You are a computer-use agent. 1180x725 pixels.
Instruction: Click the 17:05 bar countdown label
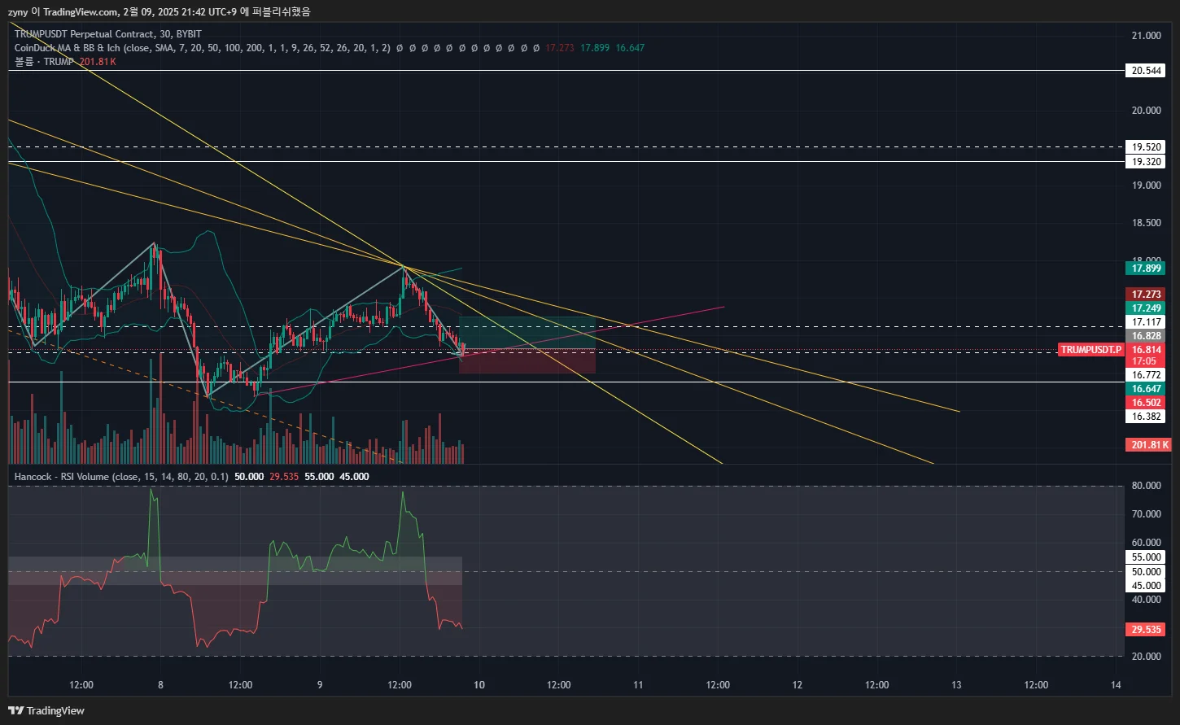click(1144, 361)
